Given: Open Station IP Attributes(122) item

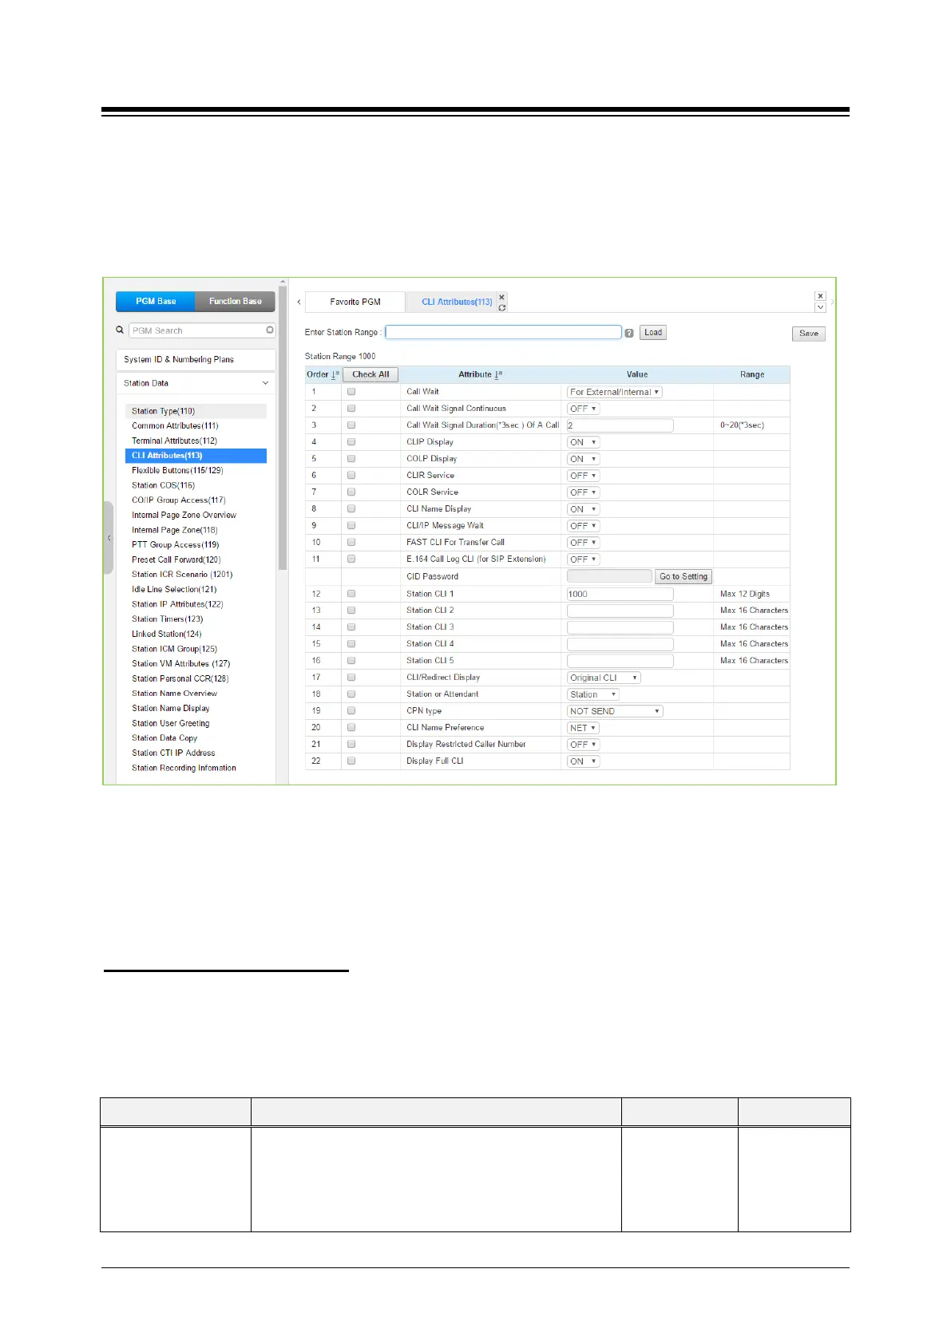Looking at the screenshot, I should pyautogui.click(x=177, y=604).
